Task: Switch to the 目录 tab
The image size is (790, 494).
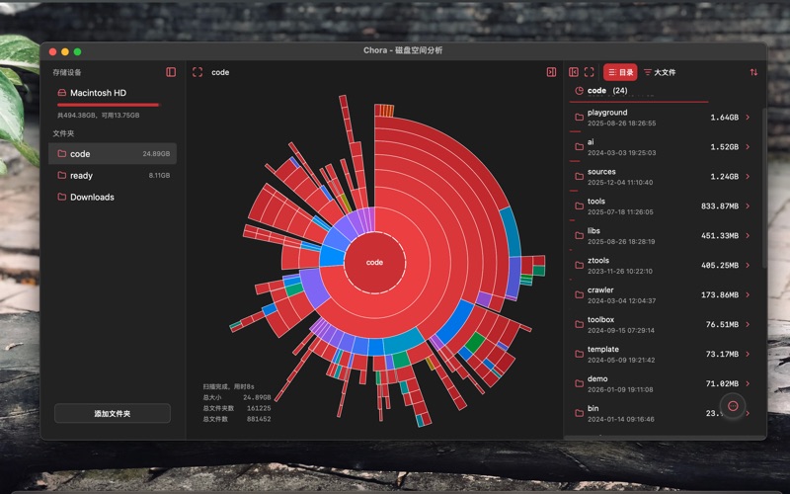Action: [620, 72]
